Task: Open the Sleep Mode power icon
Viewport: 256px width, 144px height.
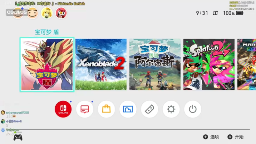Action: [x=193, y=109]
